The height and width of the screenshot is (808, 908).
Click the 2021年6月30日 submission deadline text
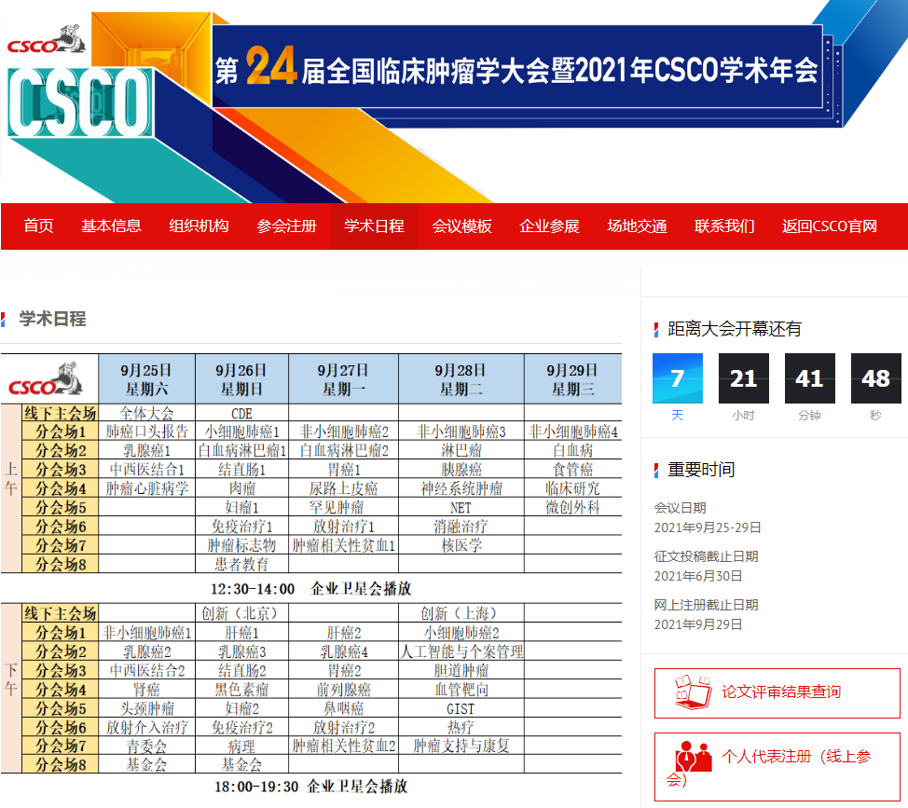click(x=698, y=577)
